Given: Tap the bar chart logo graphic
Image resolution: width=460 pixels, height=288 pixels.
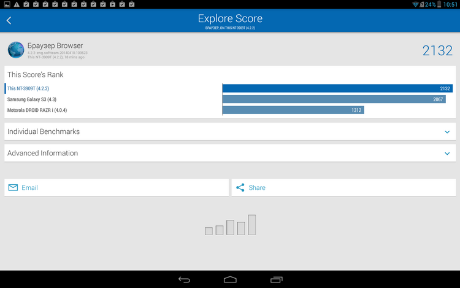Looking at the screenshot, I should click(x=230, y=225).
